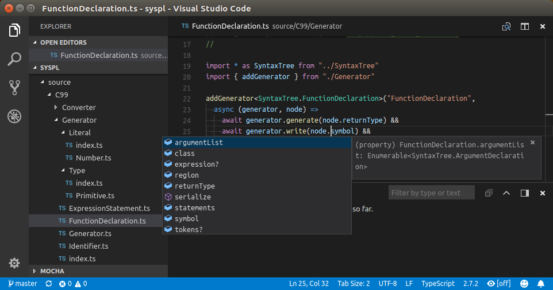Maximize the panel with the chevron up
The height and width of the screenshot is (290, 553).
click(x=506, y=193)
